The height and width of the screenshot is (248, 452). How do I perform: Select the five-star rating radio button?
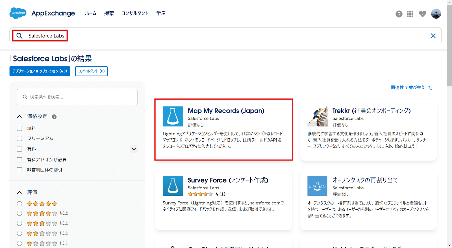[19, 204]
